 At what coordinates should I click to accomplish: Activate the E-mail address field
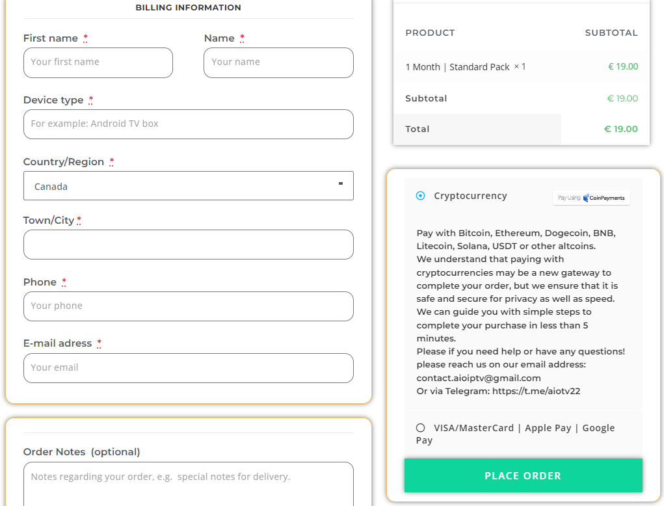[188, 368]
